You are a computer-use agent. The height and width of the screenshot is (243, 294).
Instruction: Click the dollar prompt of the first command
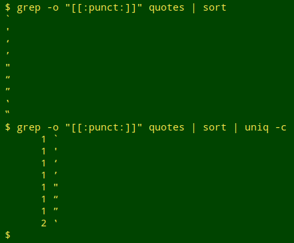click(x=7, y=7)
